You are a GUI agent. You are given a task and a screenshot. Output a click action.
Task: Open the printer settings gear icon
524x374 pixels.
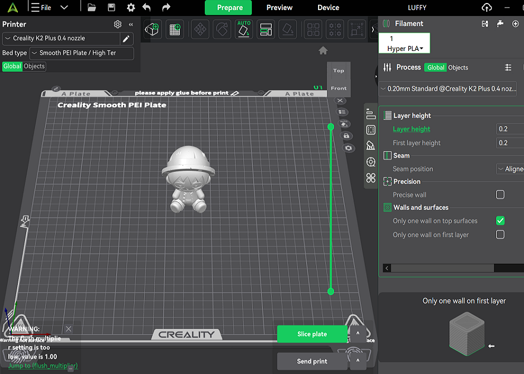[x=117, y=24]
